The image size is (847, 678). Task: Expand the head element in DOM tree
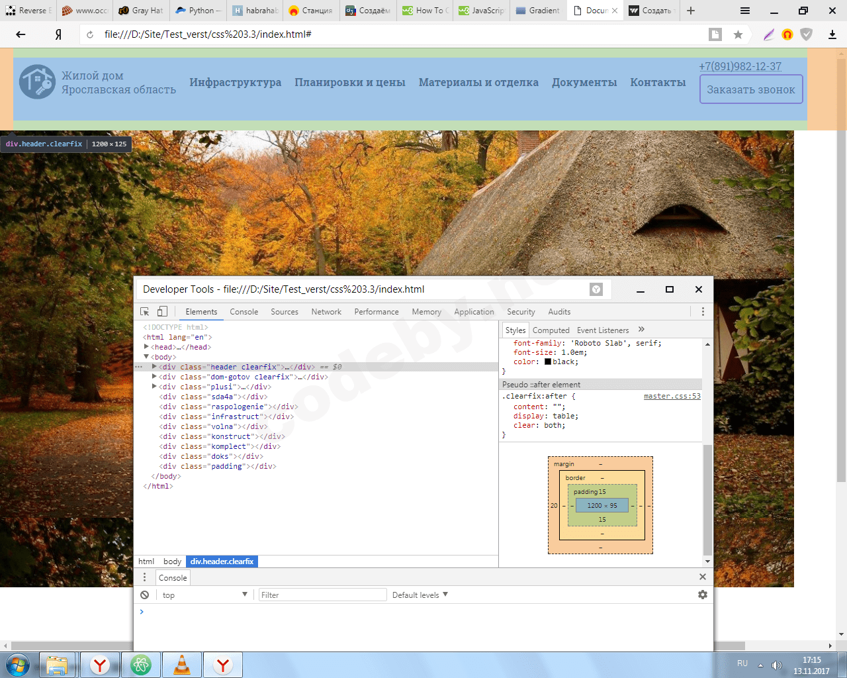click(x=146, y=347)
